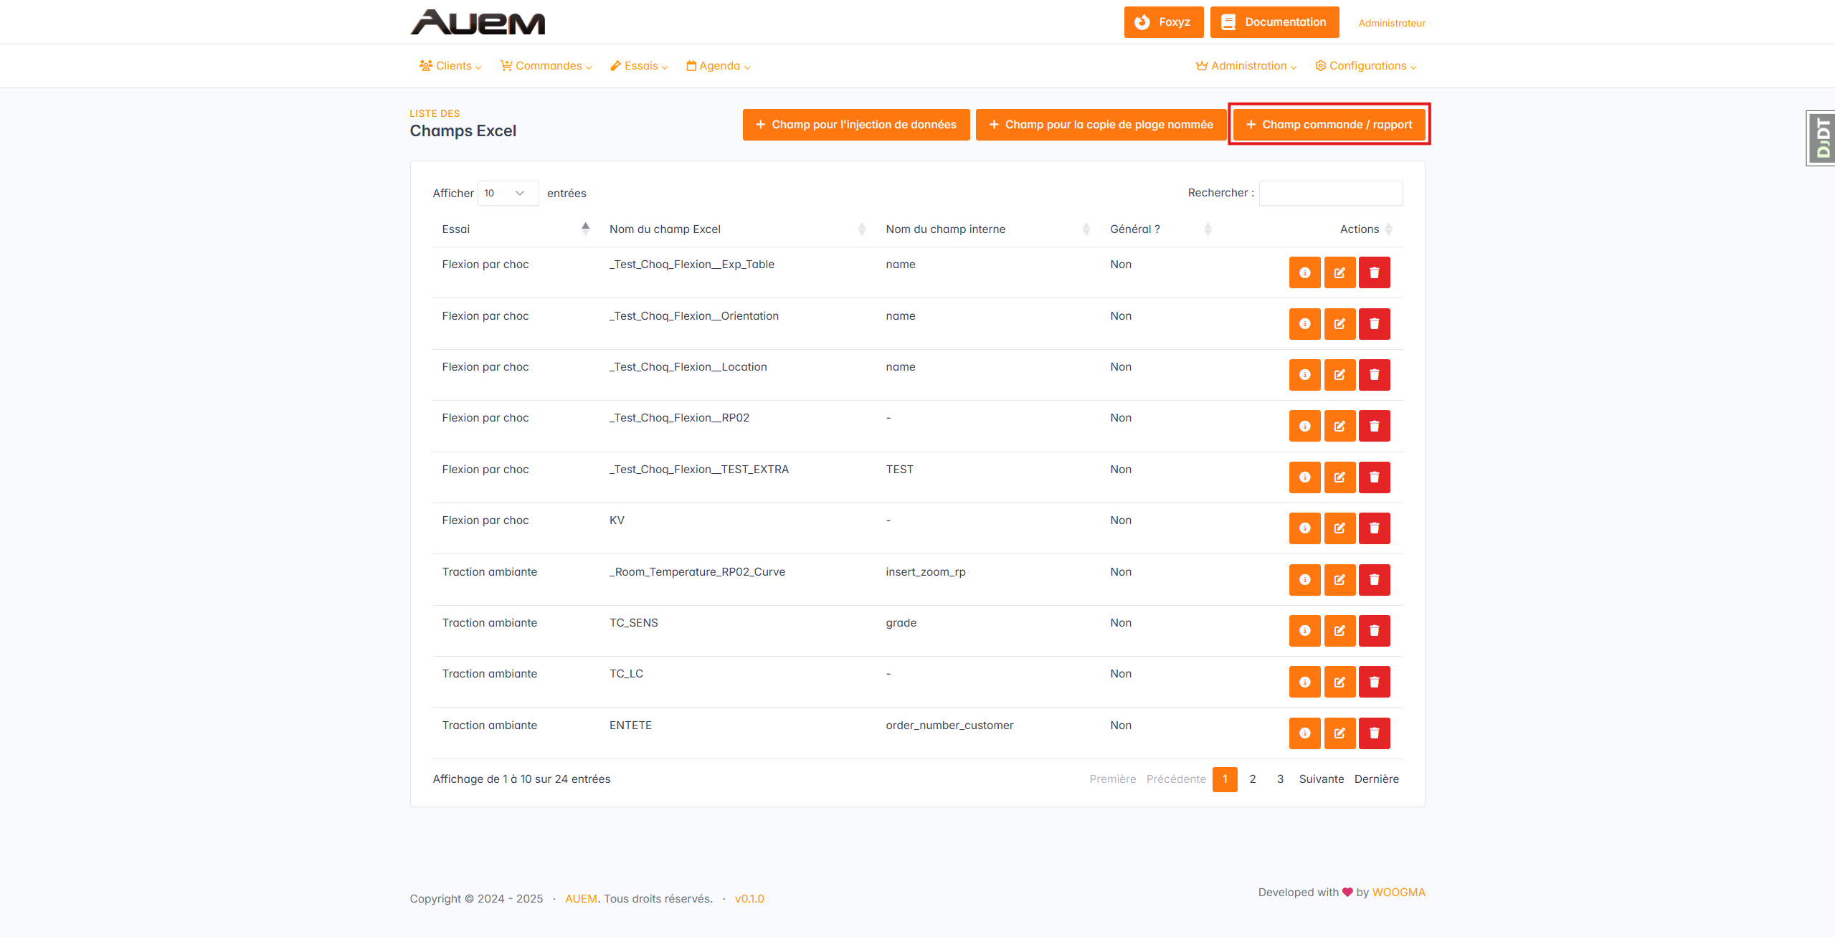Viewport: 1835px width, 937px height.
Task: Click info icon for _Test_Choq_Flexion__Exp_Table row
Action: click(1304, 272)
